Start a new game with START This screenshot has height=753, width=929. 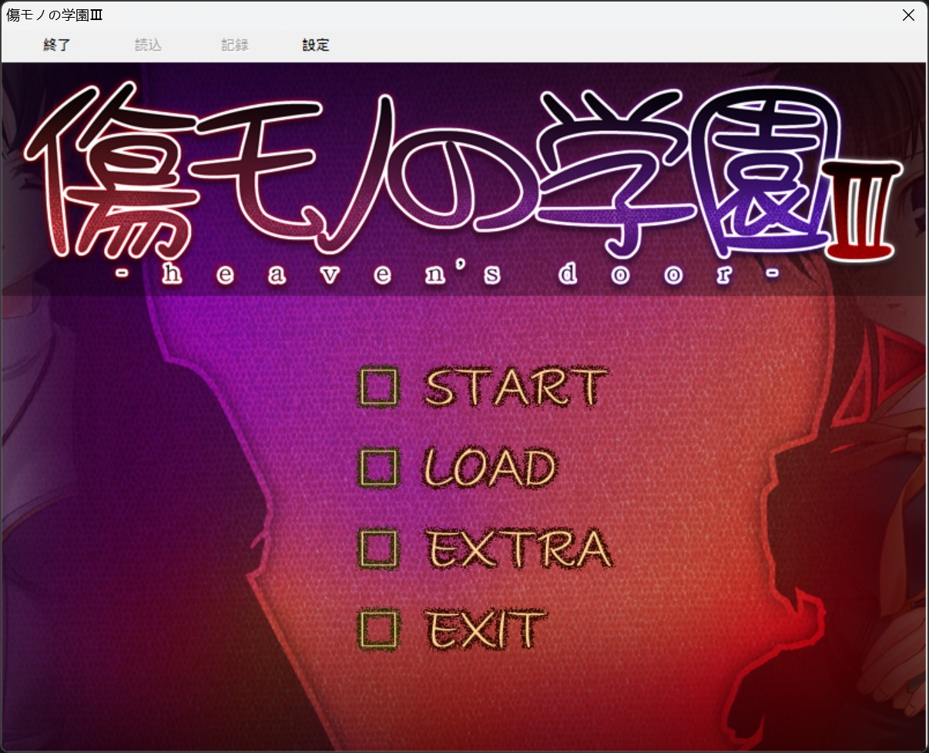(x=515, y=387)
